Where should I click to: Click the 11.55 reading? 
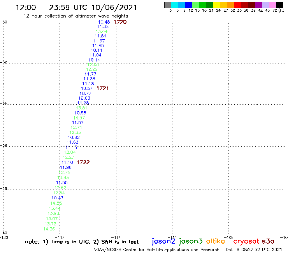62,183
